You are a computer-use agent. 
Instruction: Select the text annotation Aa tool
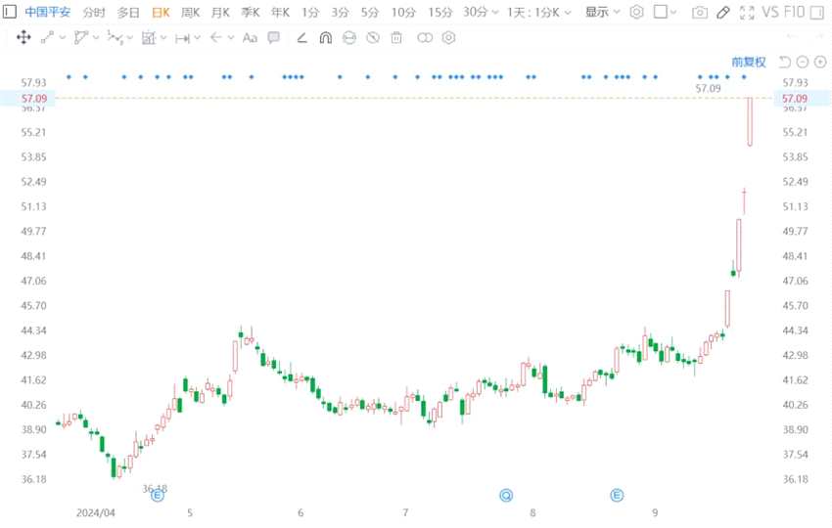pyautogui.click(x=250, y=37)
